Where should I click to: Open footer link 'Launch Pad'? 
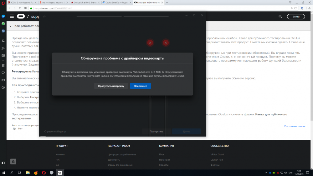point(217,160)
